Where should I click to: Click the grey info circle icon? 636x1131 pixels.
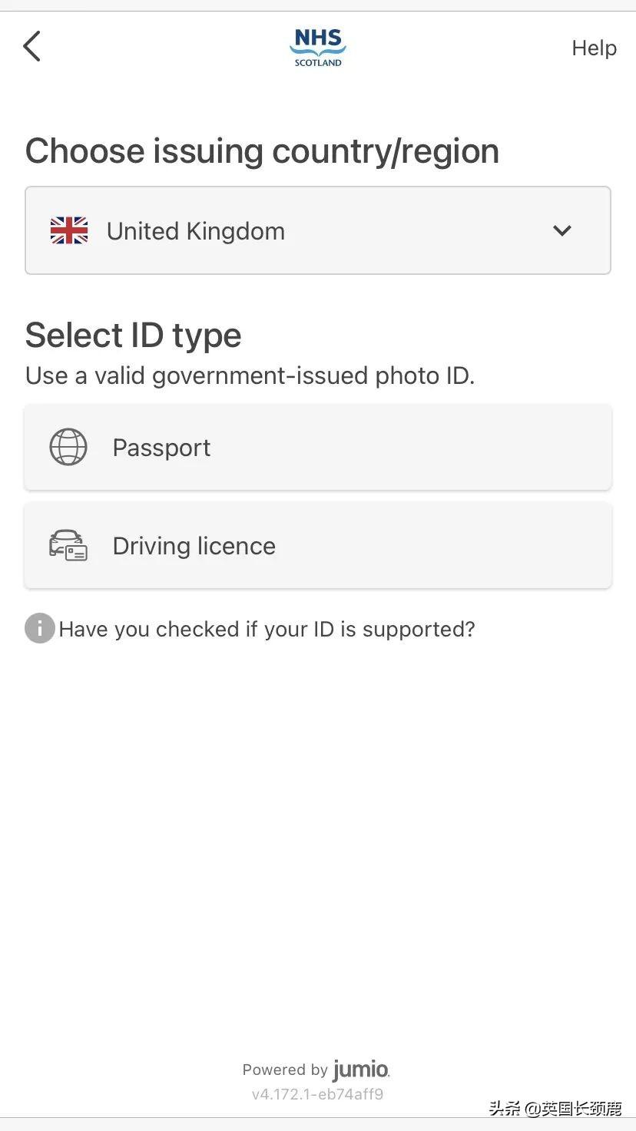pyautogui.click(x=40, y=629)
